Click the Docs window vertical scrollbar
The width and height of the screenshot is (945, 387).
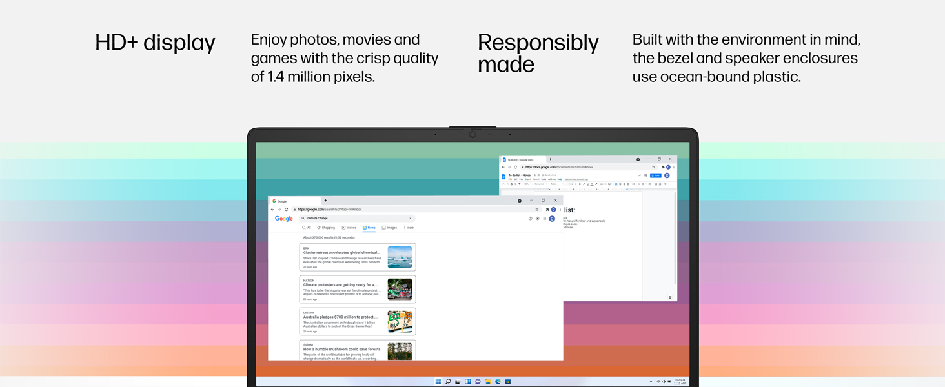[x=675, y=239]
